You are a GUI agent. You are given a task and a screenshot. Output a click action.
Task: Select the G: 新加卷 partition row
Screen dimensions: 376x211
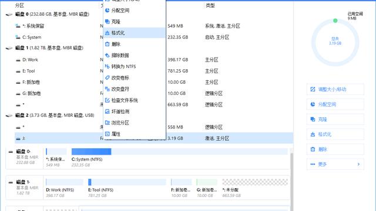tap(153, 93)
